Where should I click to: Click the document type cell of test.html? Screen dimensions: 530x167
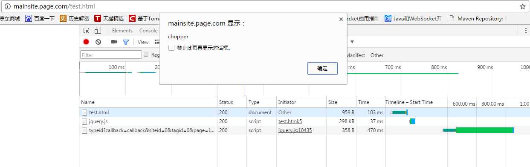click(261, 112)
